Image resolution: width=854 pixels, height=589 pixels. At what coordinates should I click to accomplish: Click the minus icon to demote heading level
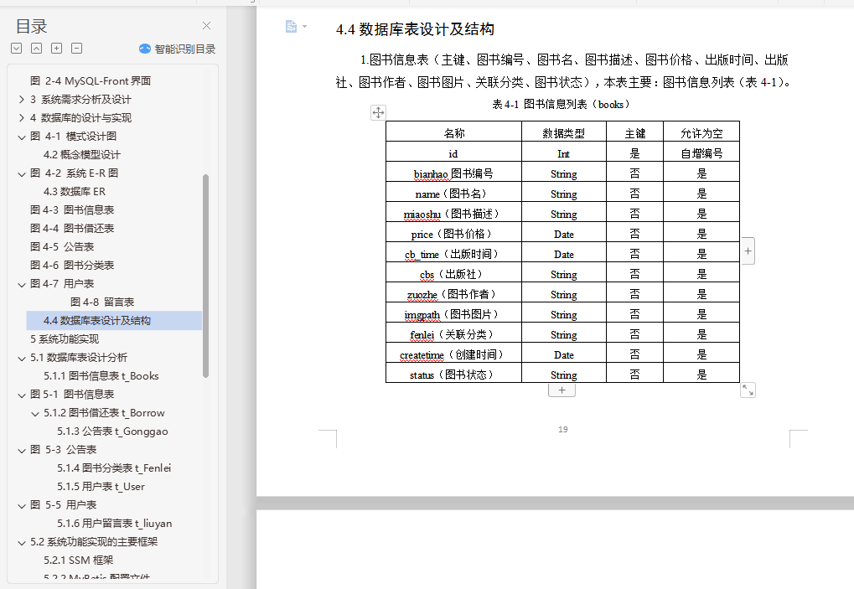pos(77,49)
